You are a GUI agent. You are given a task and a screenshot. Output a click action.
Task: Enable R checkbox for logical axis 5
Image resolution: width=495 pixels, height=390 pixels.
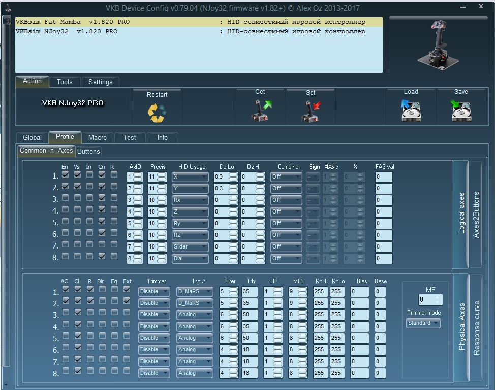[114, 221]
